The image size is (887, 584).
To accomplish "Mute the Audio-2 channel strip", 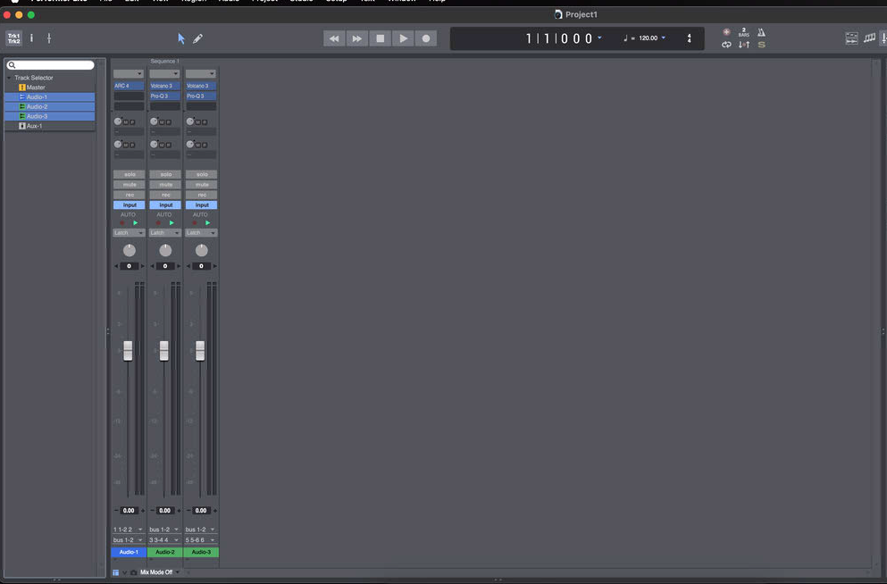I will pos(165,185).
